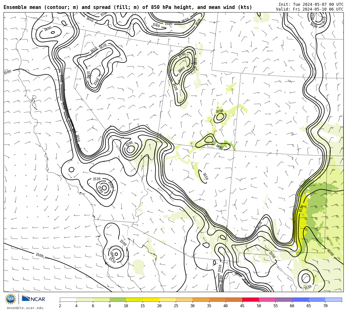Click the pale blue 70+ colorbar swatch

334,299
